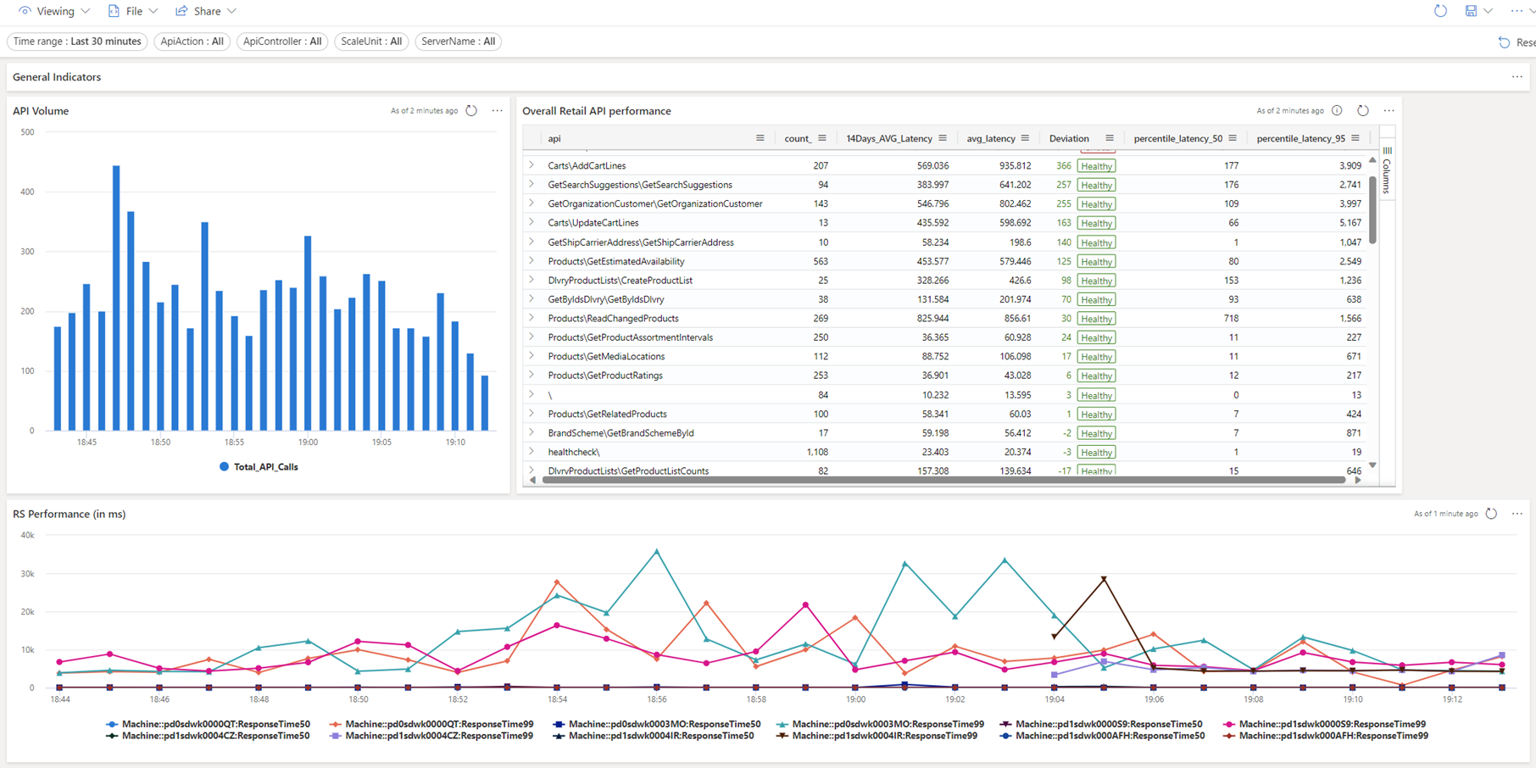1536x768 pixels.
Task: Toggle pd1sdwk0000S9:ResponseTime99 legend series
Action: click(x=1324, y=725)
